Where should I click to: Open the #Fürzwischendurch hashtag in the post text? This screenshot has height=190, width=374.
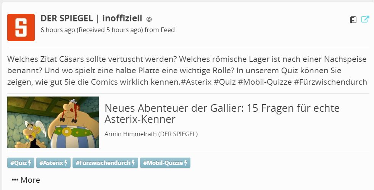[330, 82]
